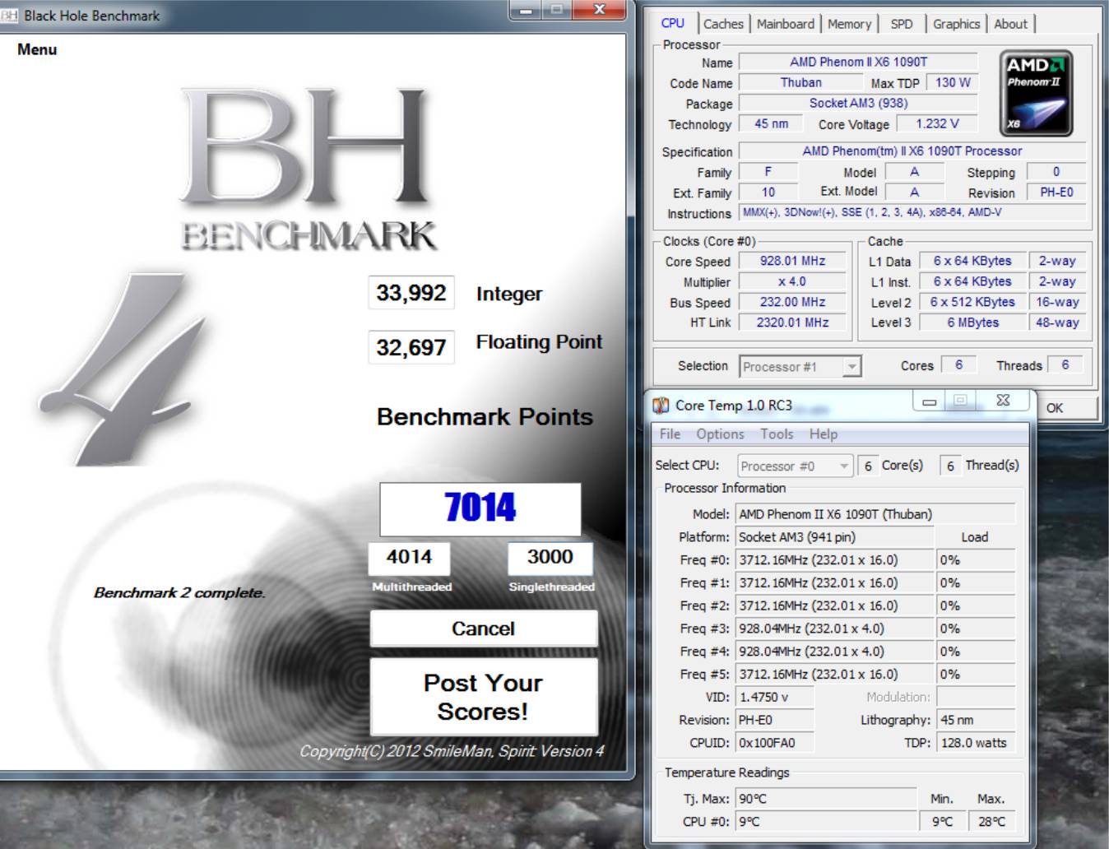
Task: Click the Package value Socket AM3 (938)
Action: point(858,103)
